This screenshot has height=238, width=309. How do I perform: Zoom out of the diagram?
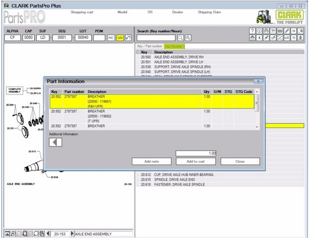19,234
